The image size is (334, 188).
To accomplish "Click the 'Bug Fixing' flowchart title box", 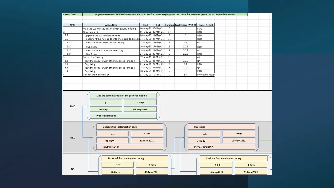I will pos(221,127).
